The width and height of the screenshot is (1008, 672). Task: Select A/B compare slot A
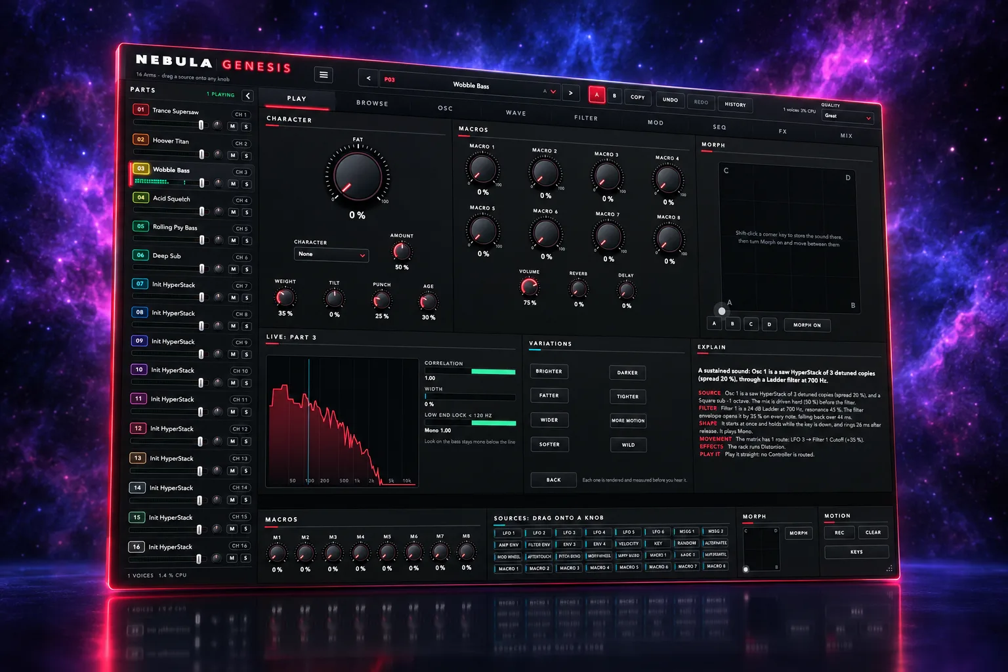pyautogui.click(x=597, y=95)
